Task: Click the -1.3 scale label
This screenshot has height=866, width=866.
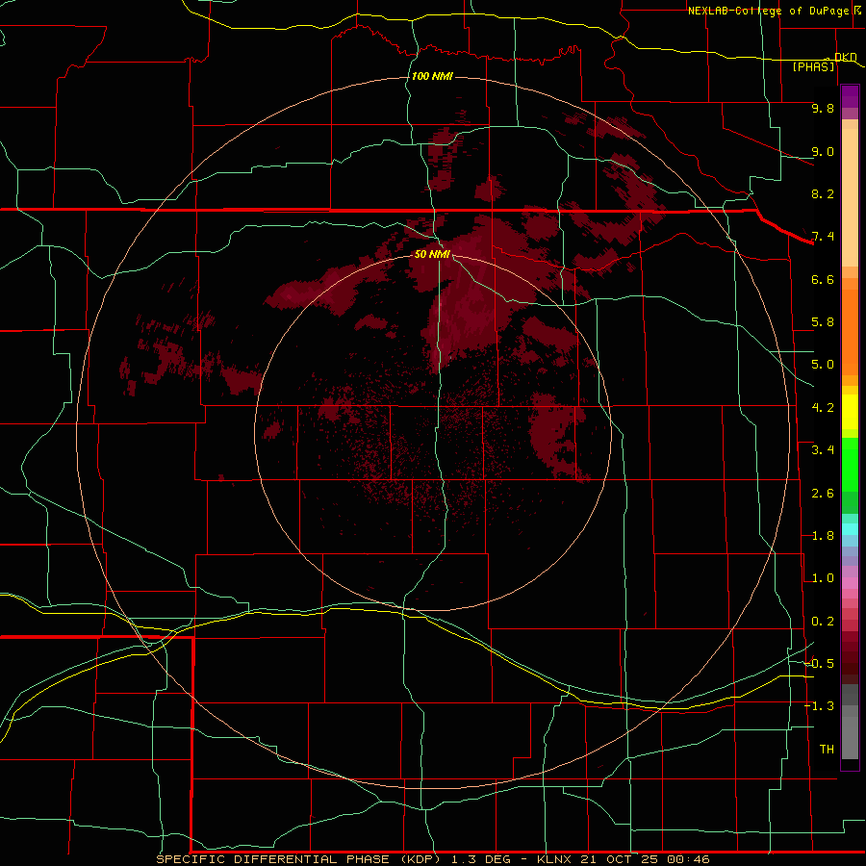Action: click(820, 706)
